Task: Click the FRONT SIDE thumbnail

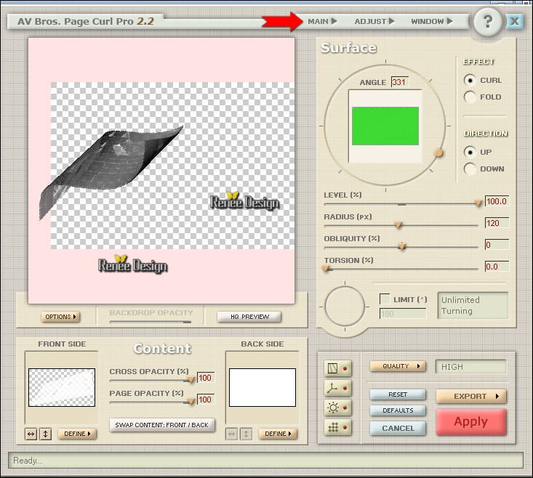Action: [x=62, y=387]
